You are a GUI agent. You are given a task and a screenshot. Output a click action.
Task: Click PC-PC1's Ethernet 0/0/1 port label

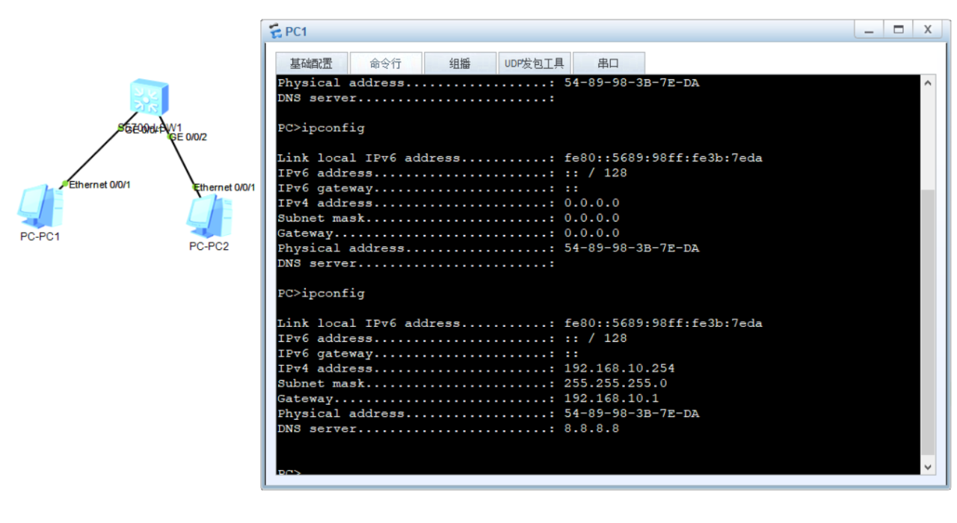[x=99, y=184]
